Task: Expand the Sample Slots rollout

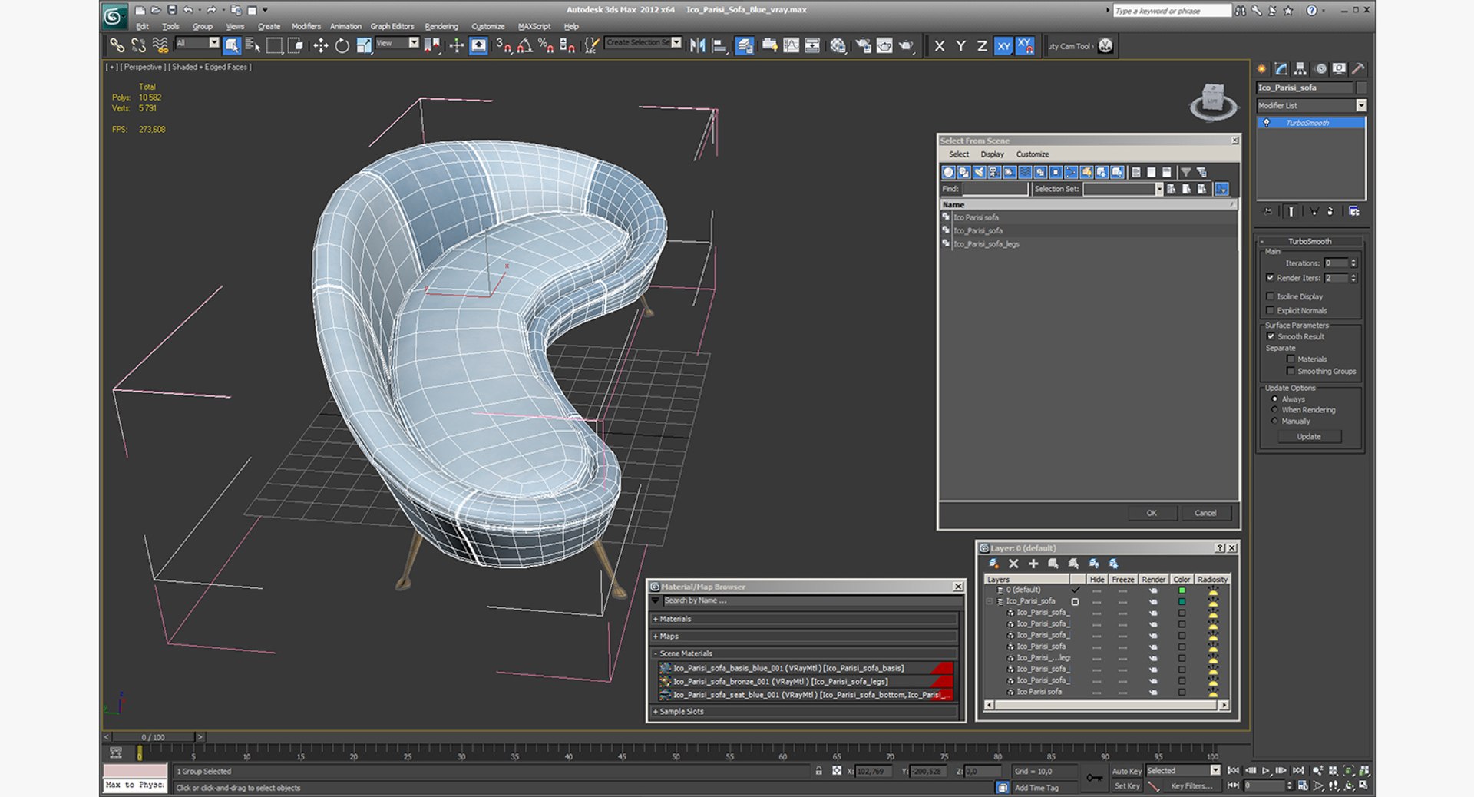Action: [x=681, y=712]
